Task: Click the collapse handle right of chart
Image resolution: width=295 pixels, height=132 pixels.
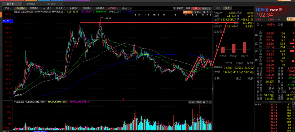Action: (212, 89)
